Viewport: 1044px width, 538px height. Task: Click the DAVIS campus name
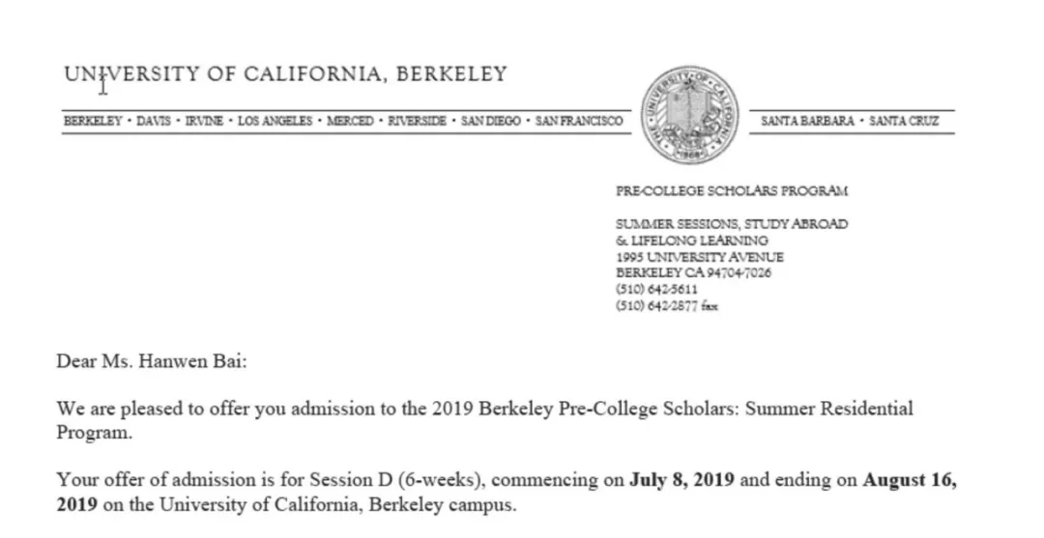(153, 122)
